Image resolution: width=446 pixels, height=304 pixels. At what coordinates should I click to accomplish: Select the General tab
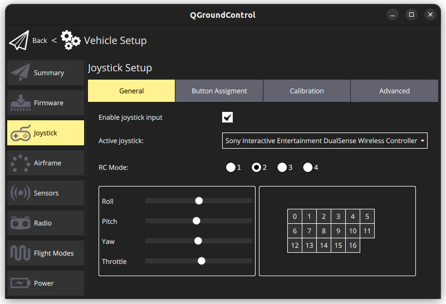click(131, 91)
